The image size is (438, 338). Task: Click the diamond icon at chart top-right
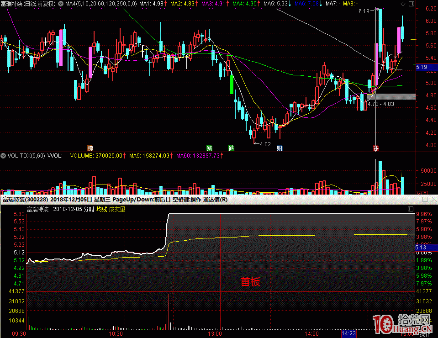pyautogui.click(x=402, y=4)
